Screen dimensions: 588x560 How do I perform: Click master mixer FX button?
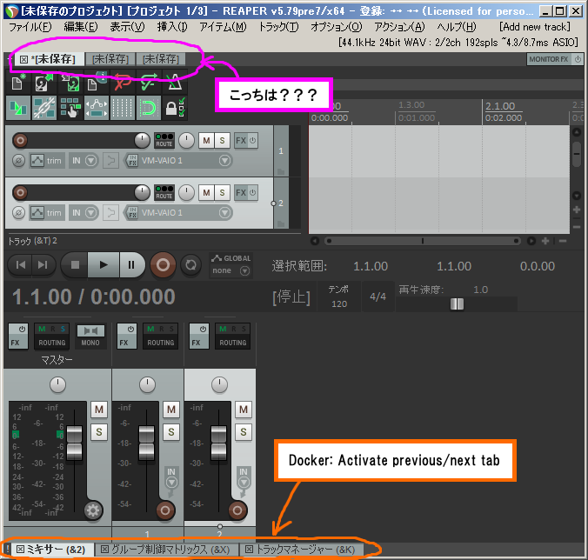(18, 337)
